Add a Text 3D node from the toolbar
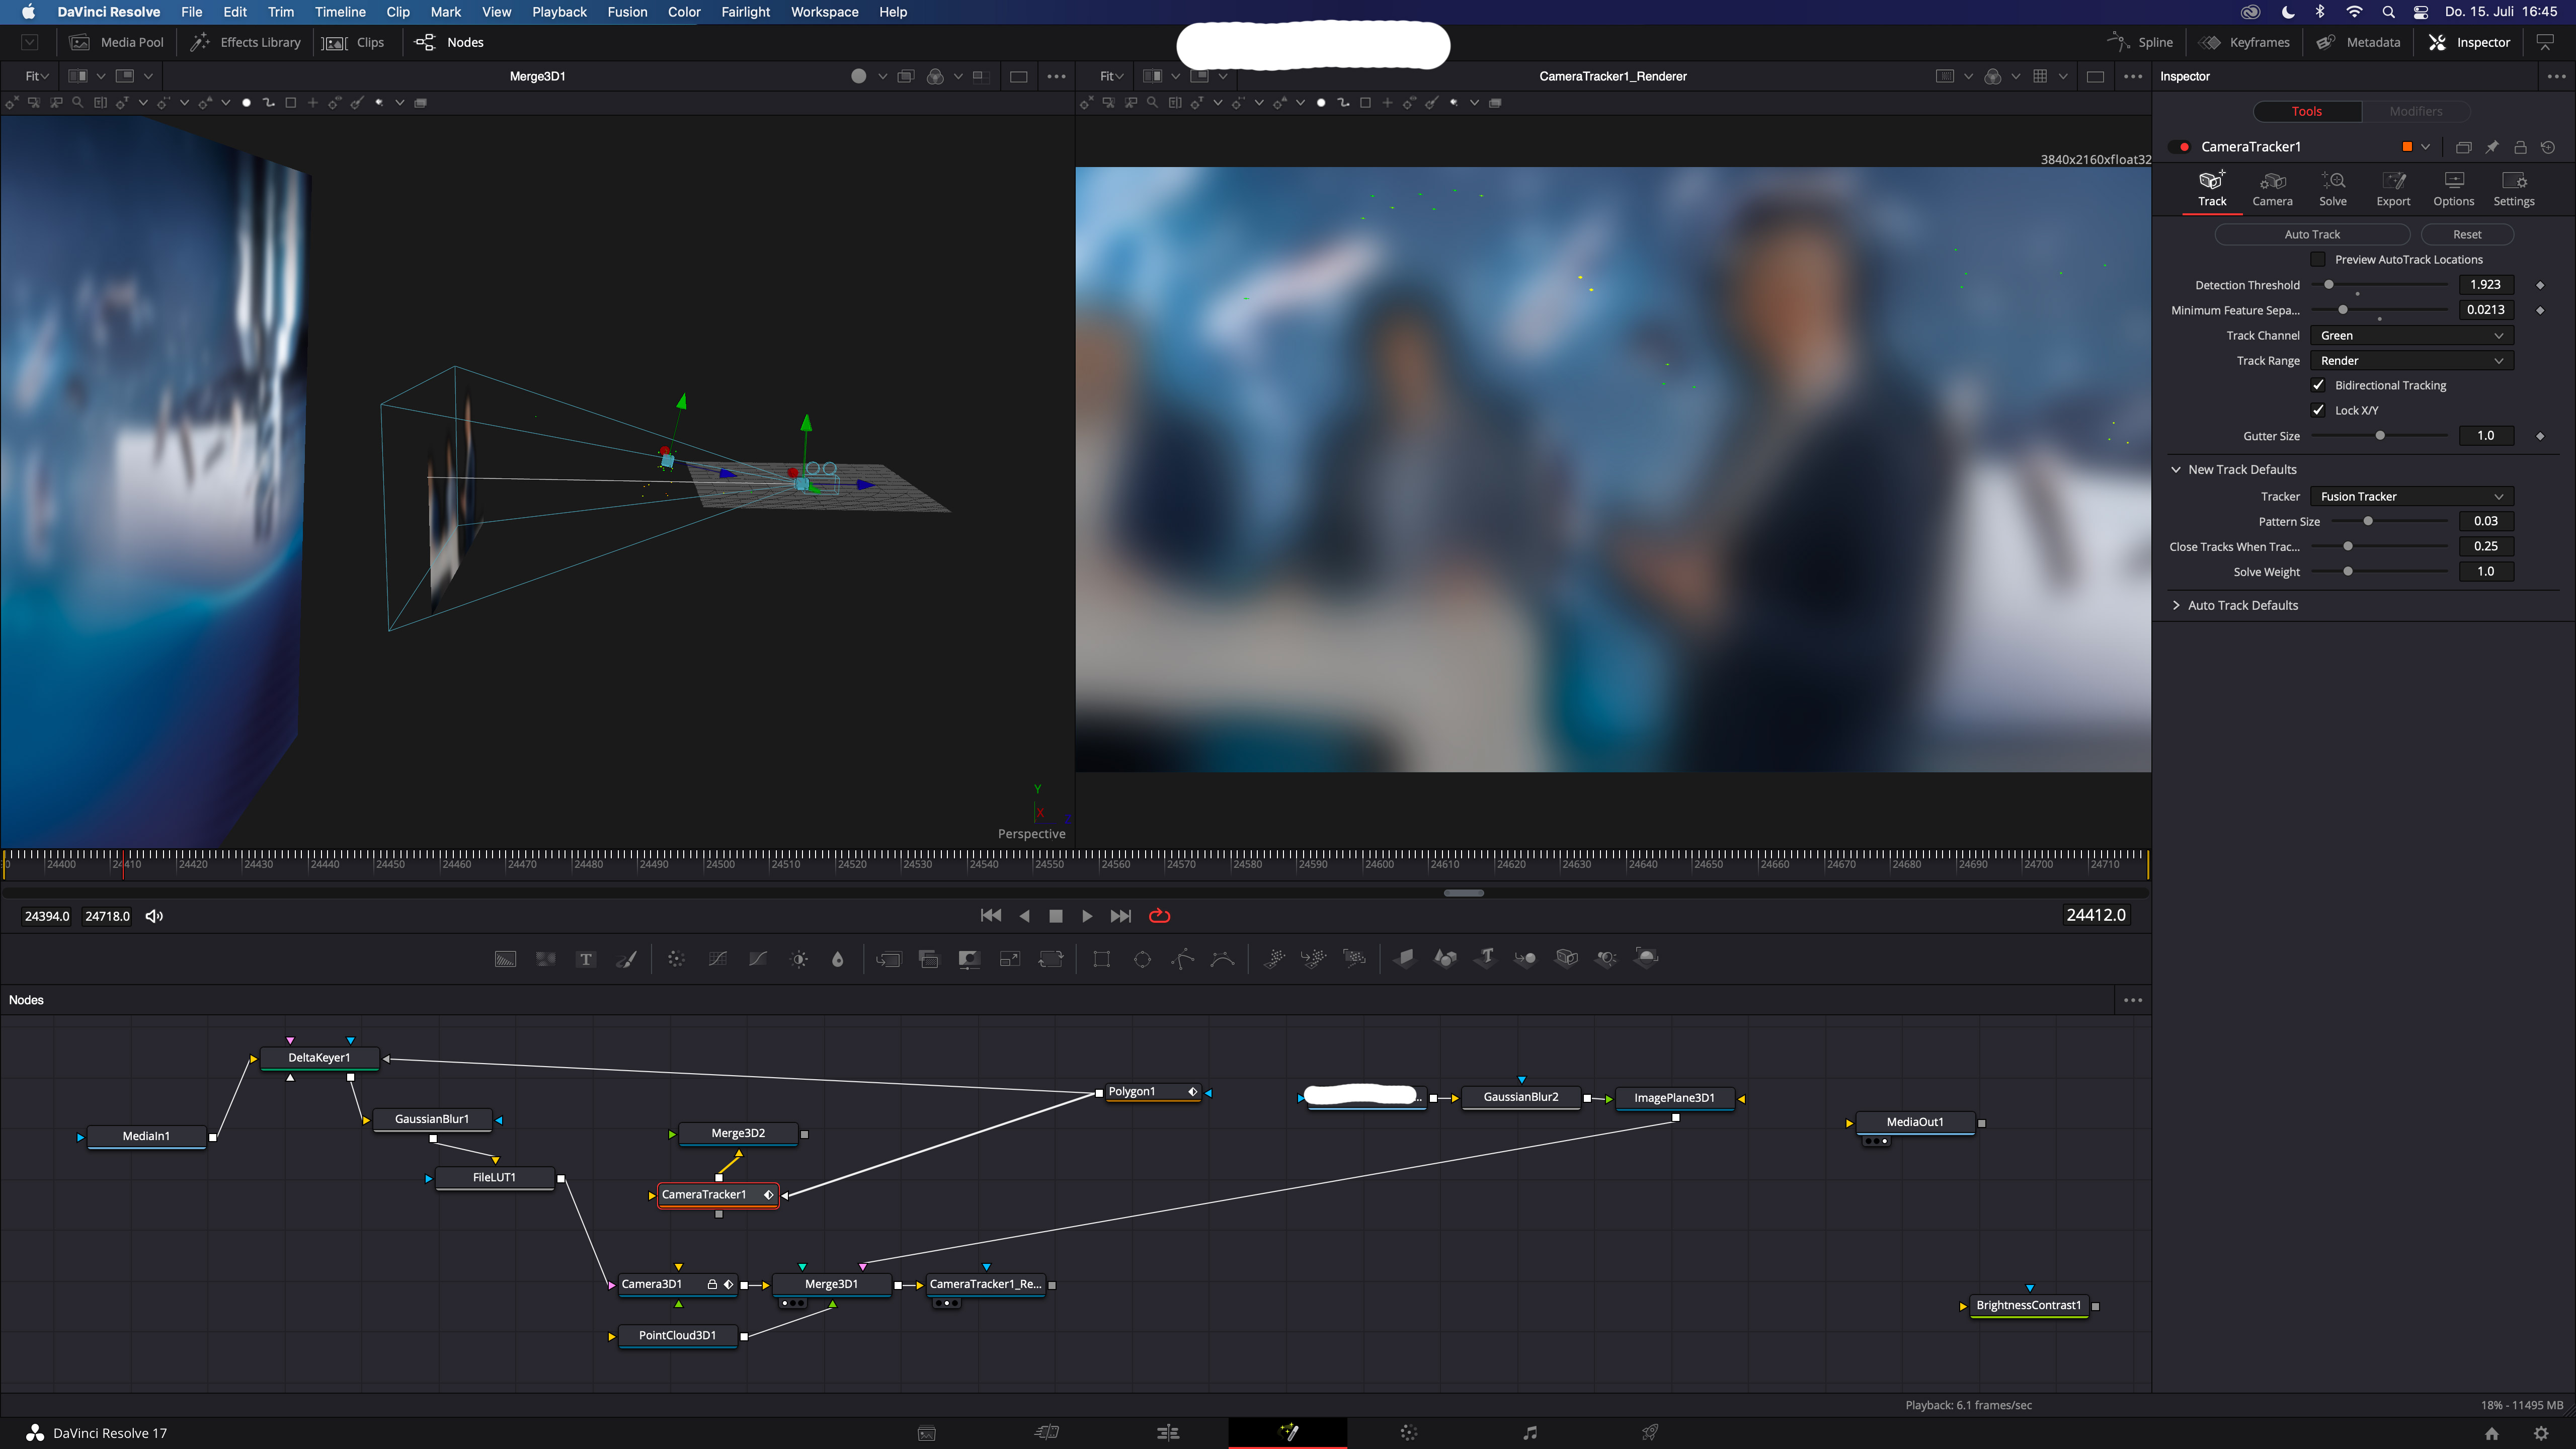The image size is (2576, 1449). pyautogui.click(x=1486, y=958)
